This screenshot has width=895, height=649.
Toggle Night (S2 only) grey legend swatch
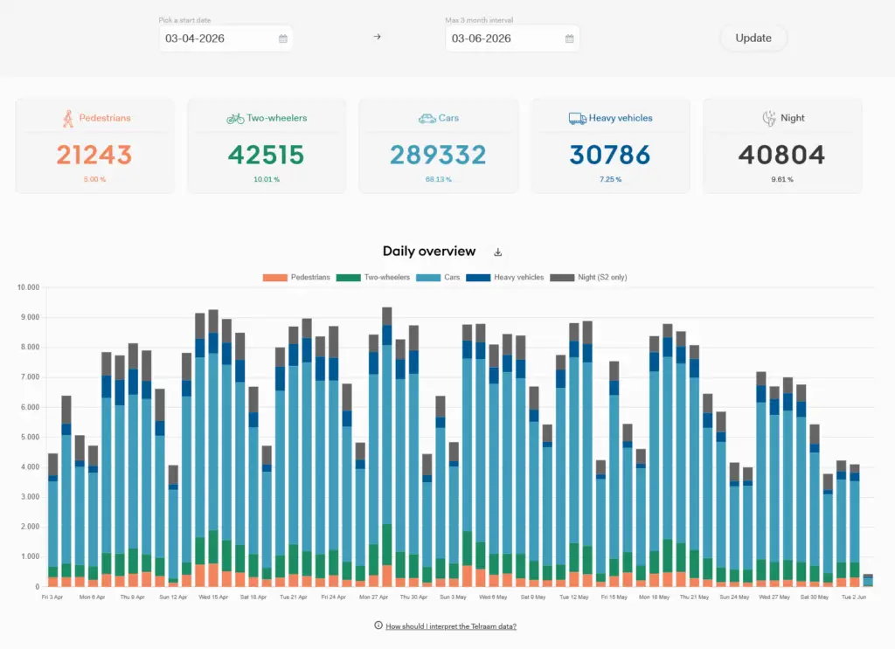[562, 278]
